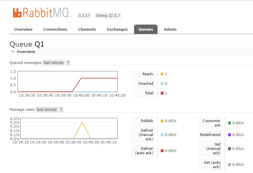Screen dimensions: 253x173
Task: Click the Get (manual ack) label
Action: (210, 148)
